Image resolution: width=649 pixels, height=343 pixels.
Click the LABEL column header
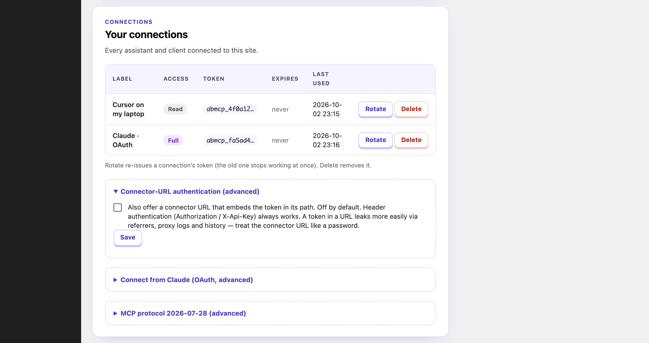point(122,79)
